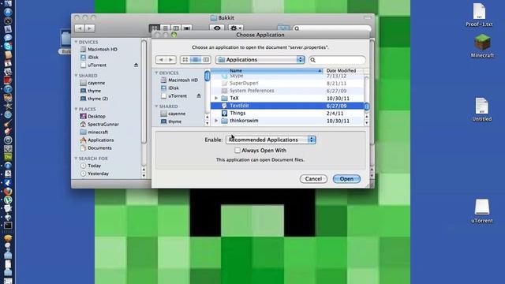Screen dimensions: 505x284
Task: Collapse PLACES section in Bukkit sidebar
Action: coord(77,109)
